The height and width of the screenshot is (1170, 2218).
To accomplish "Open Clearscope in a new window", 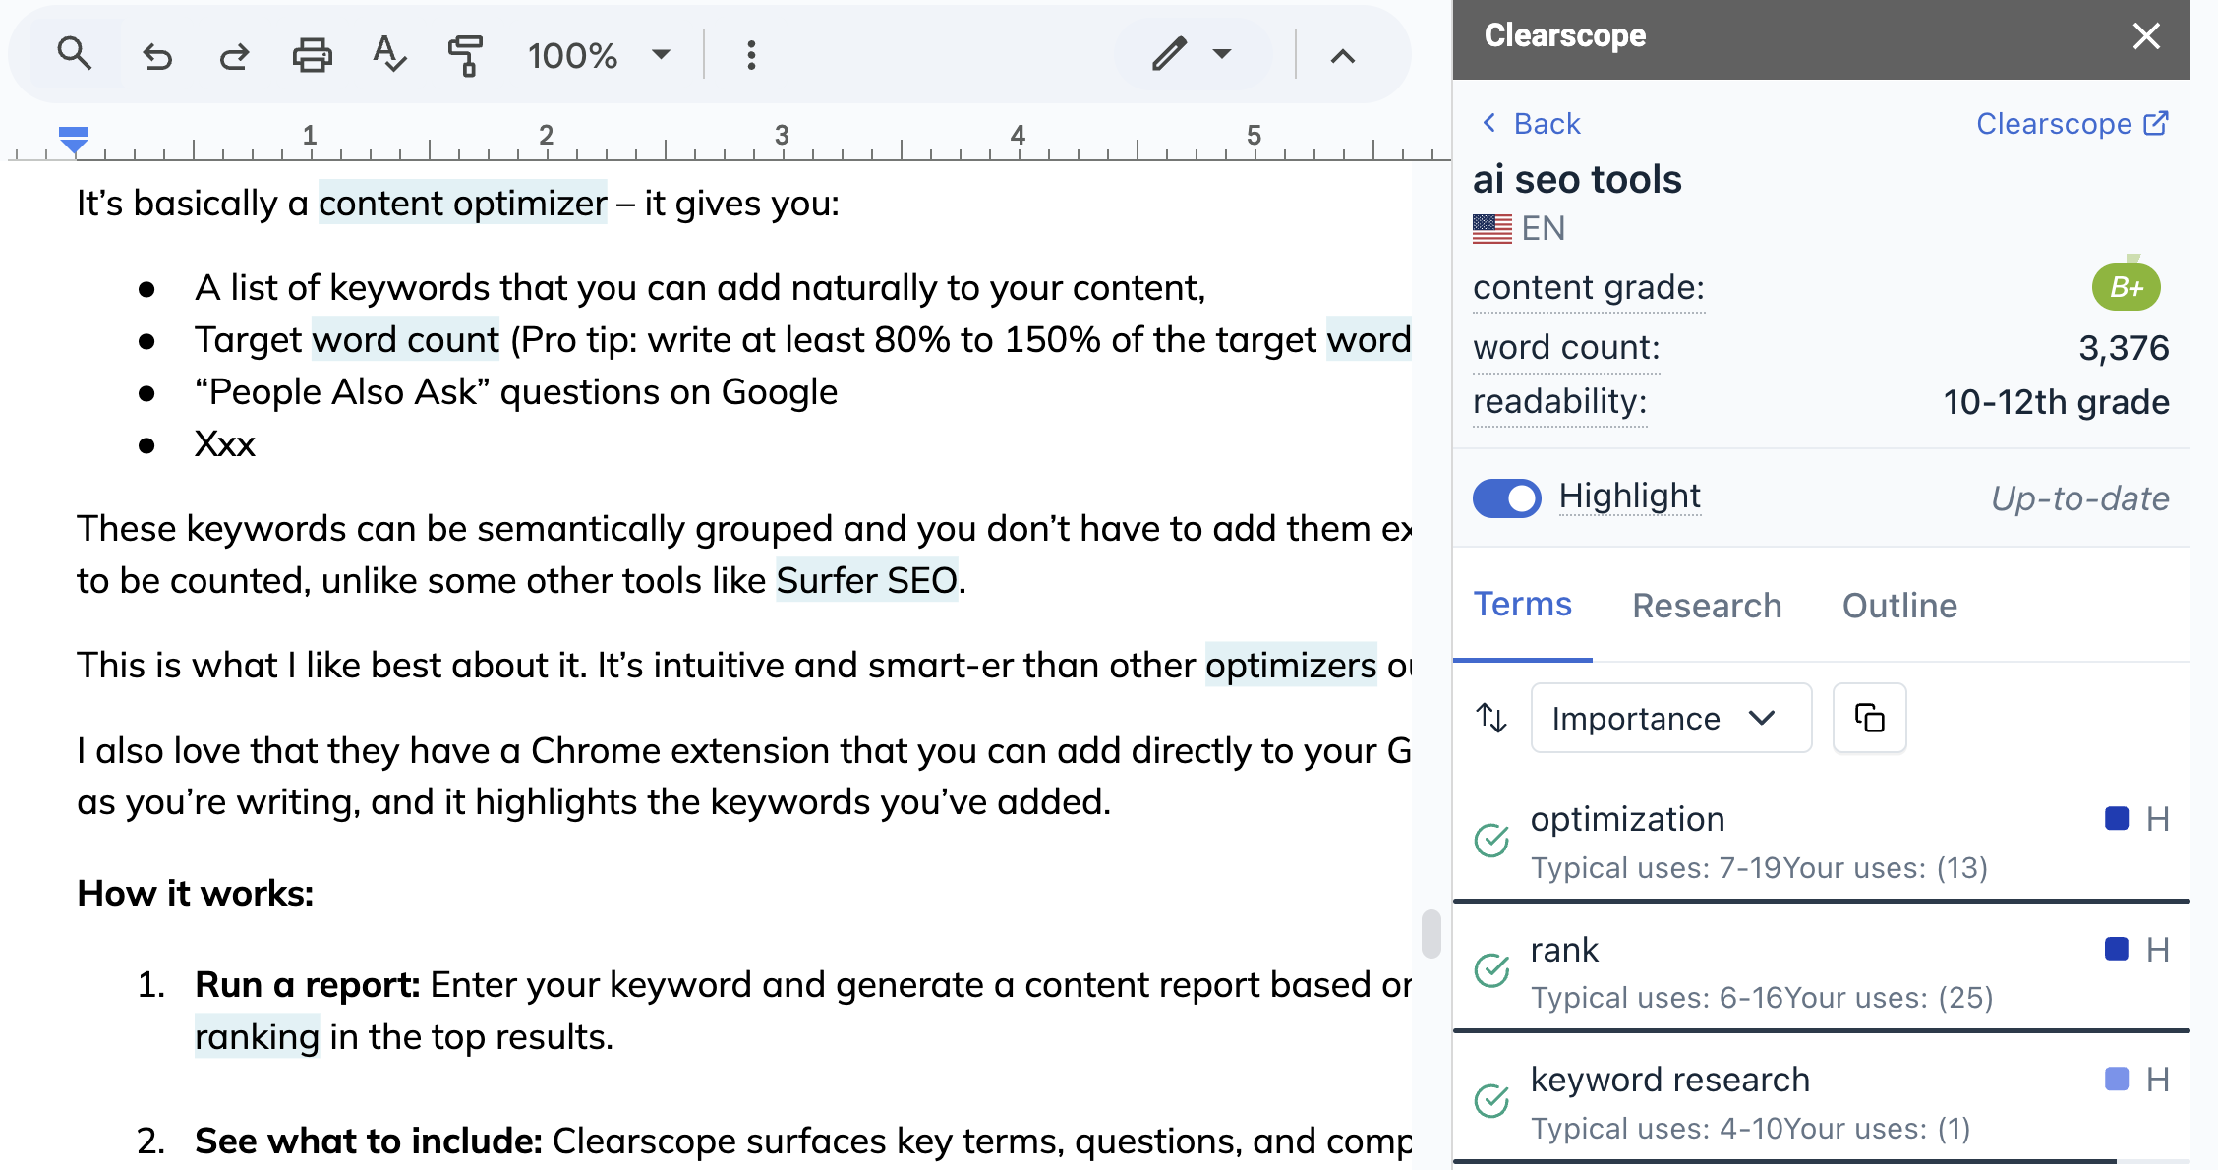I will (2072, 123).
